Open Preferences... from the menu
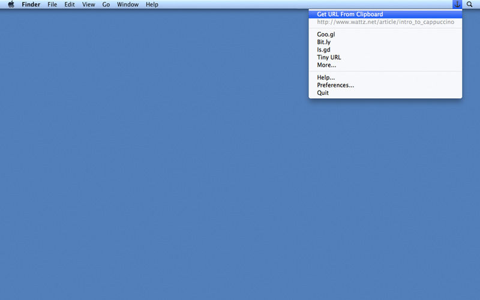 click(385, 85)
